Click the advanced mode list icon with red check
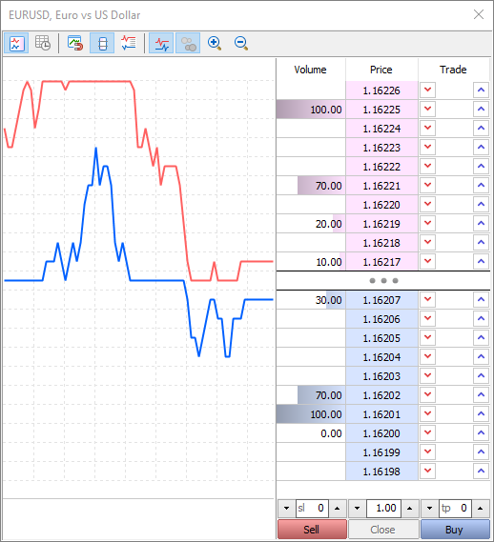 (x=129, y=44)
